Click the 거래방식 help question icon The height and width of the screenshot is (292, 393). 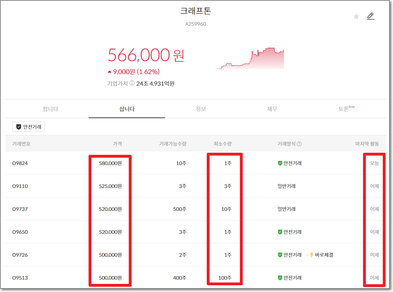click(x=299, y=144)
